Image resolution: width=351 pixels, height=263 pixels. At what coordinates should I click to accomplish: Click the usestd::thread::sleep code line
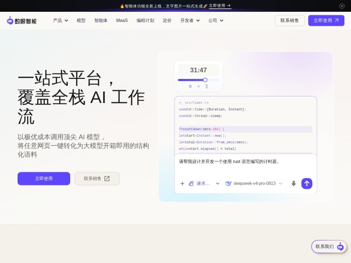(201, 116)
